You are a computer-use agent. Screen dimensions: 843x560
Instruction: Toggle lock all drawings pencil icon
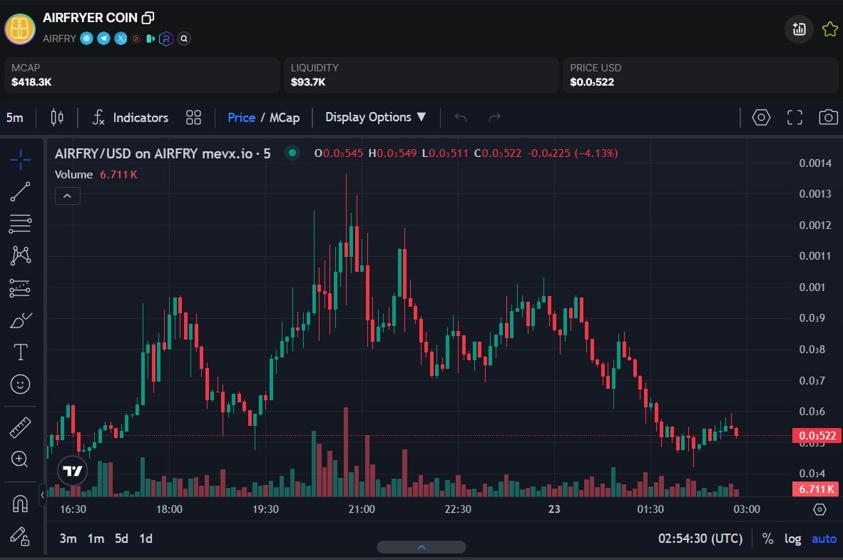[x=21, y=536]
